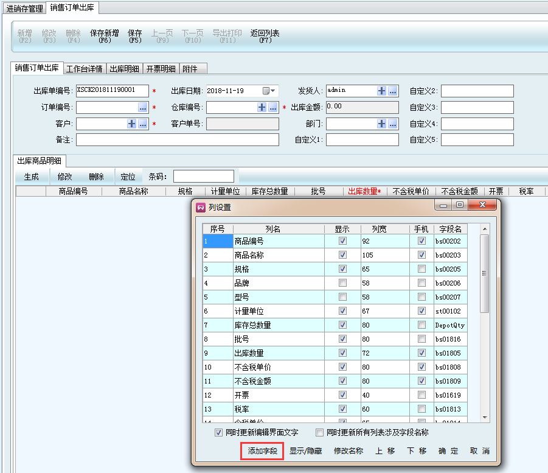Enable 同时更新所有列表涉及字段名称 checkbox

click(320, 433)
